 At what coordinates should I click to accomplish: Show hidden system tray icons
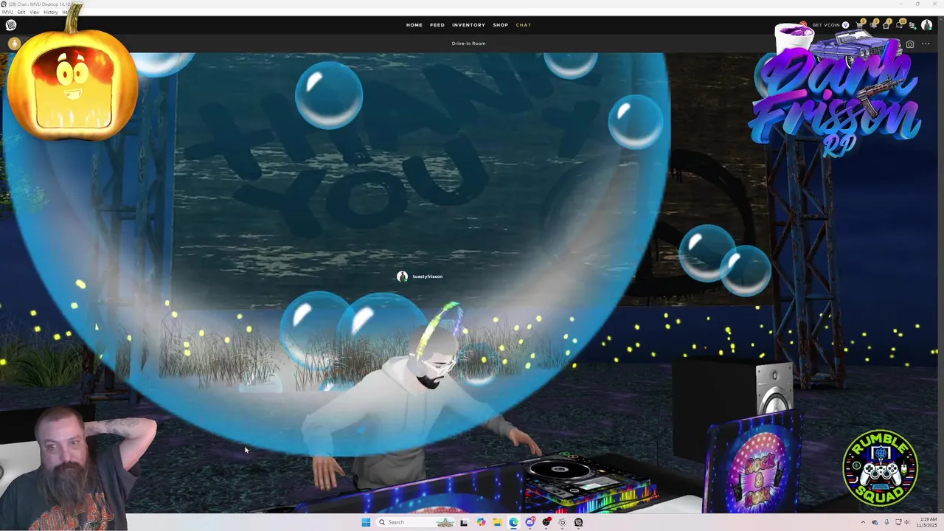tap(863, 522)
